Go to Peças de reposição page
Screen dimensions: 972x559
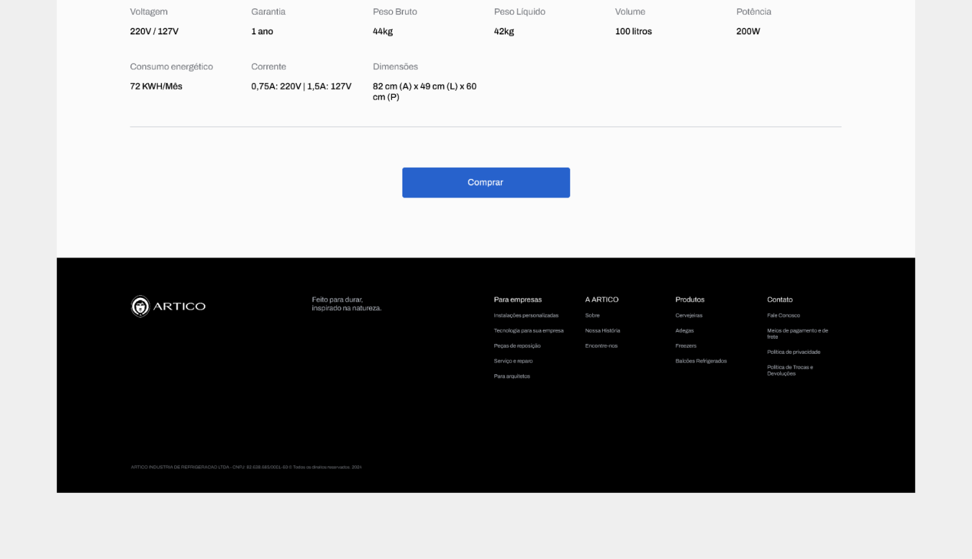tap(516, 346)
